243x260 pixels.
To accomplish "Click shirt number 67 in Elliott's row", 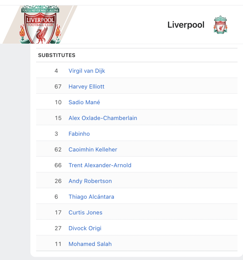I will tap(58, 87).
